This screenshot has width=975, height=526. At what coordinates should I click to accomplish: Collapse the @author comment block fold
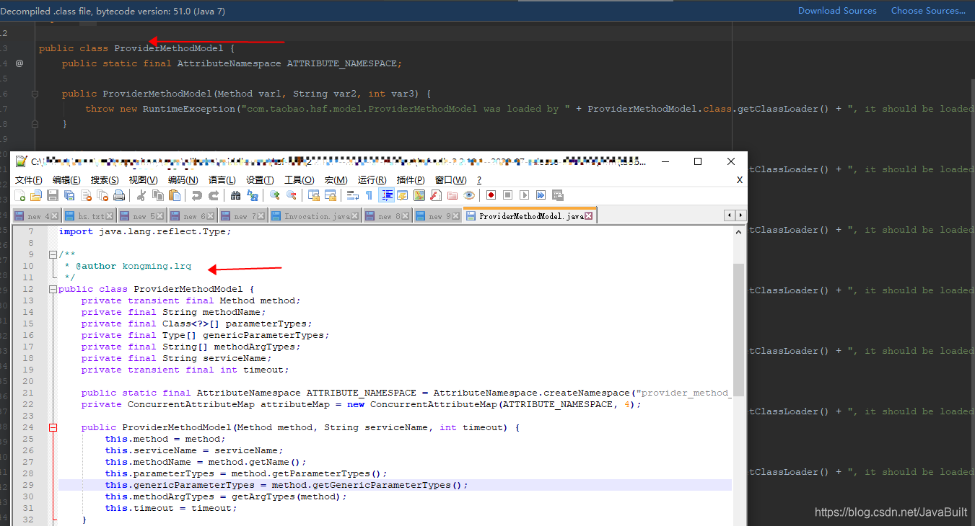point(53,254)
